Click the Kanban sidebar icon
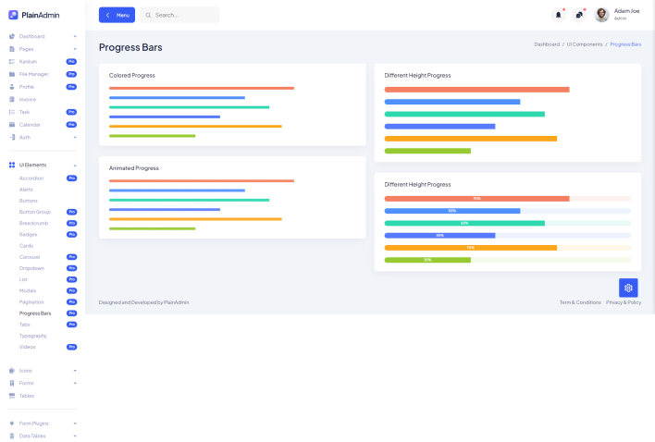The height and width of the screenshot is (442, 655). 12,61
